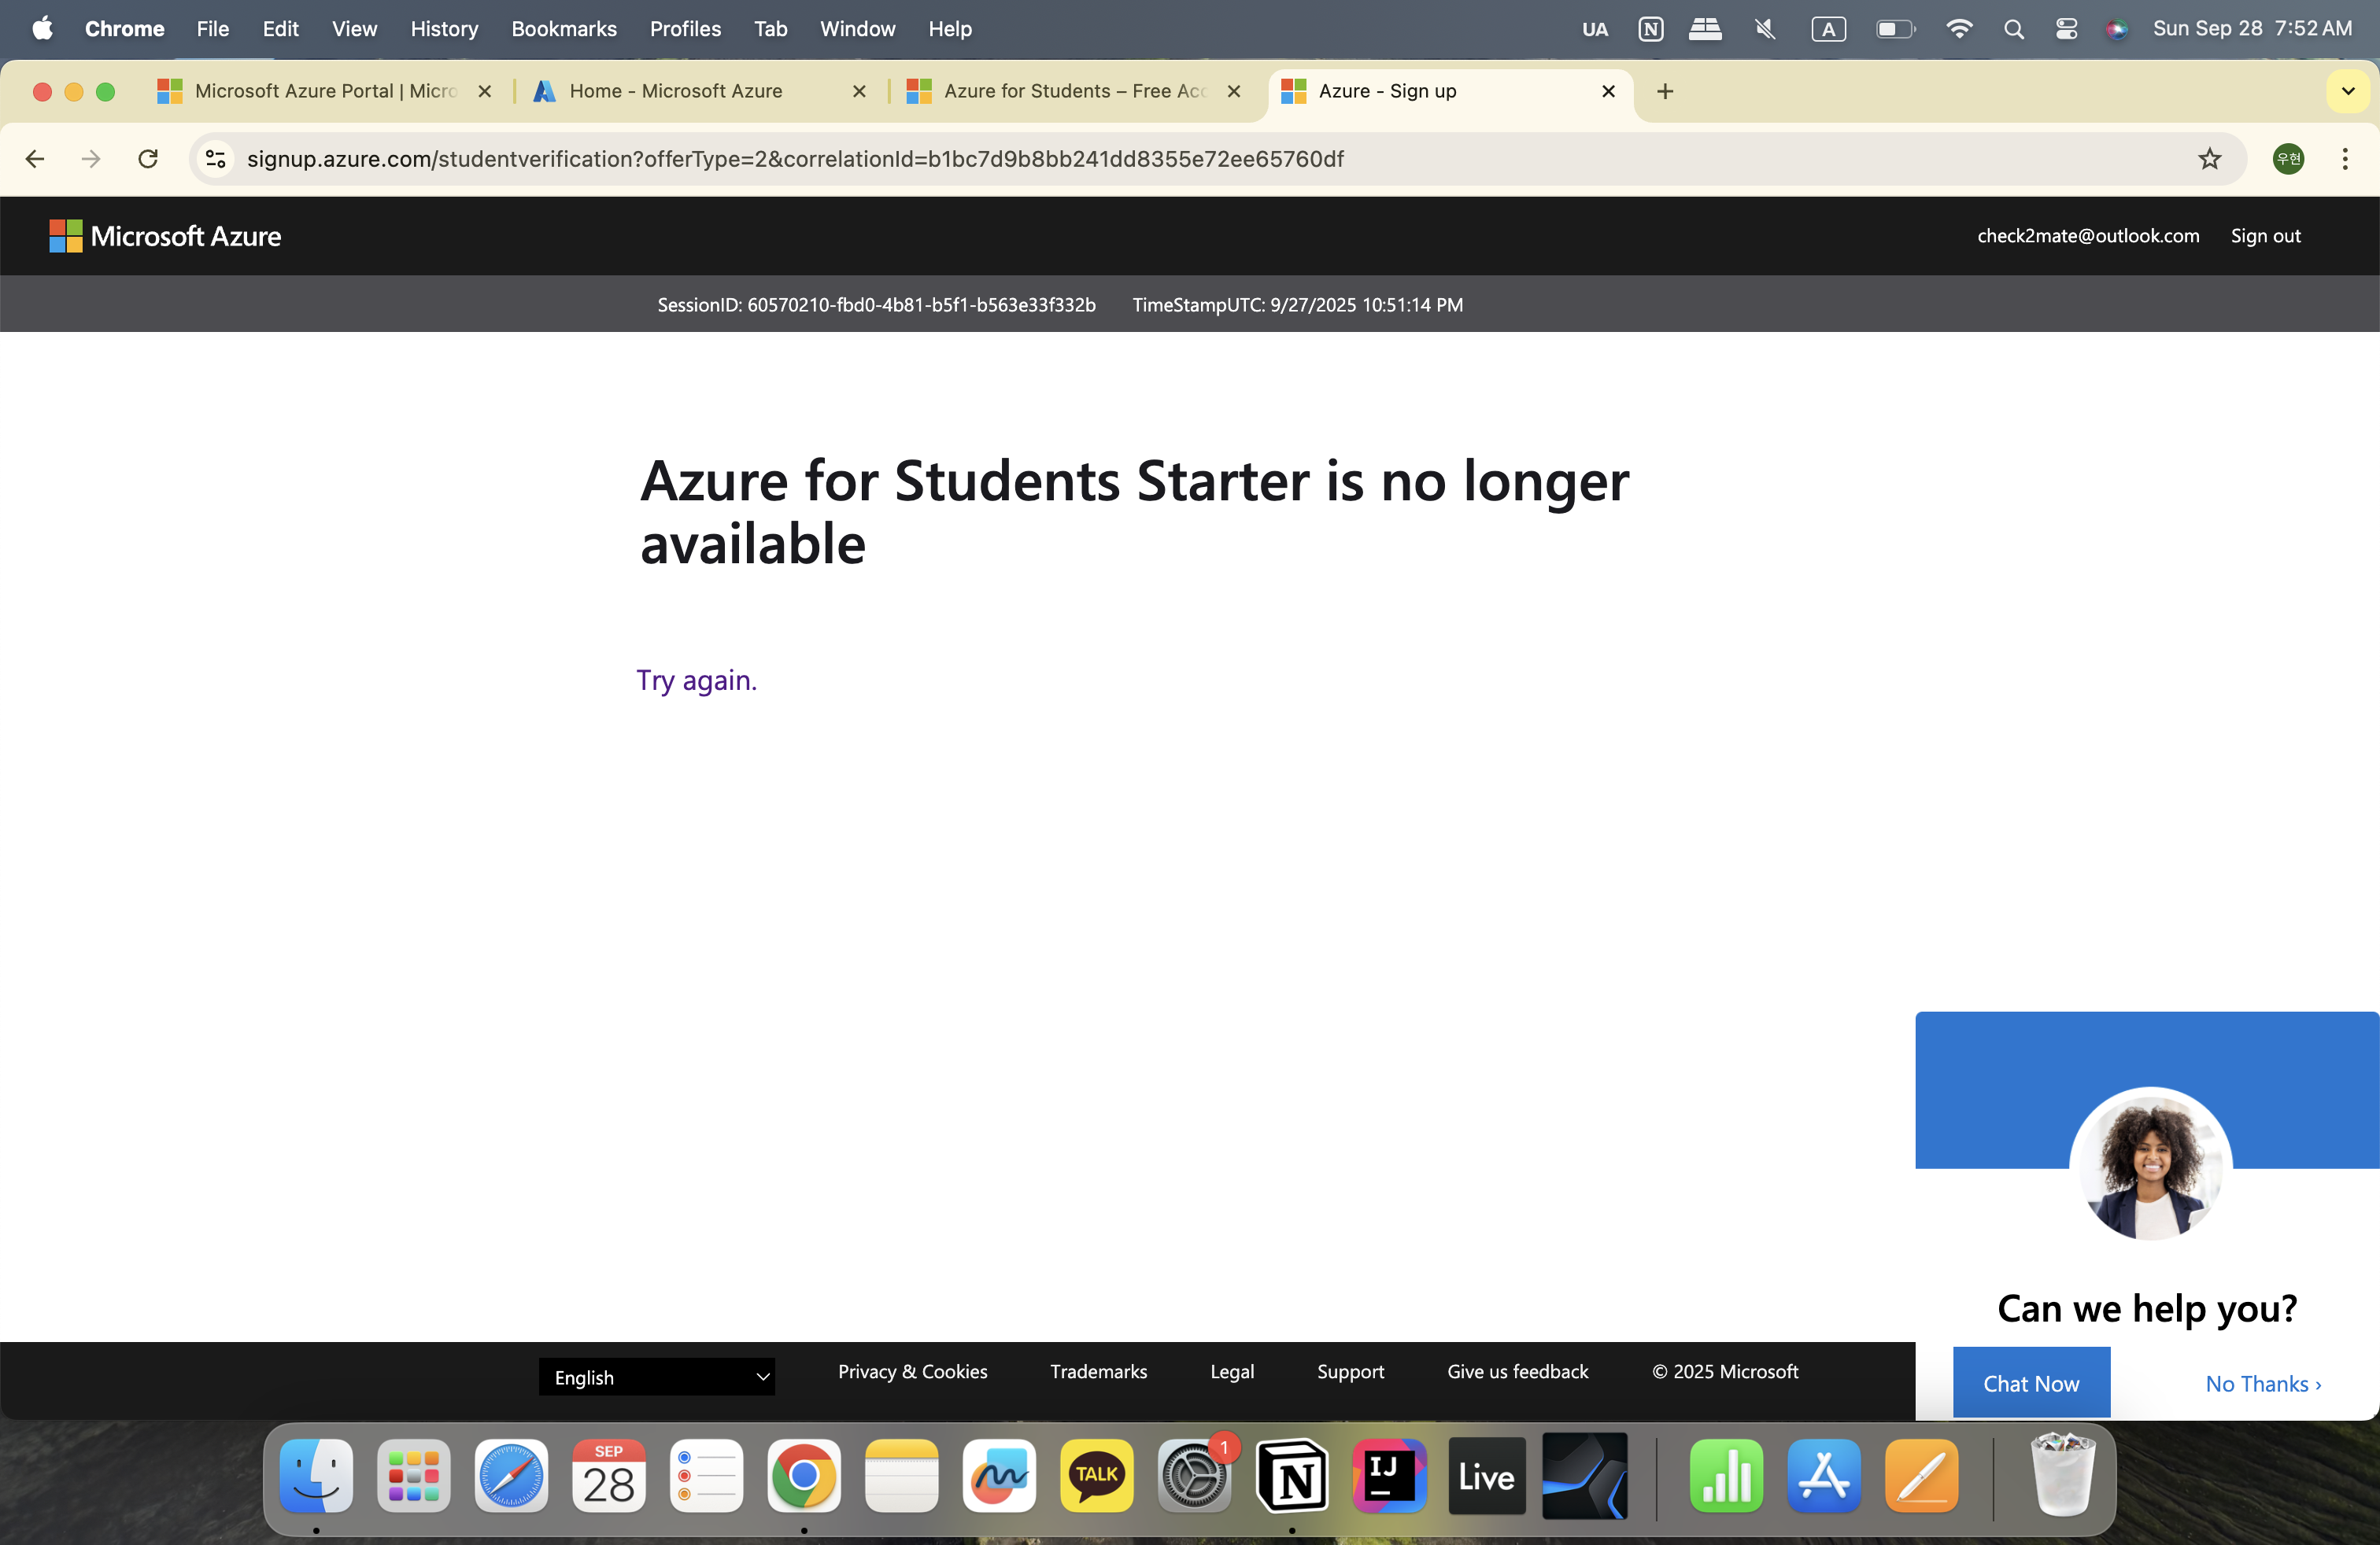The image size is (2380, 1545).
Task: Open the Profiles menu
Action: coord(685,29)
